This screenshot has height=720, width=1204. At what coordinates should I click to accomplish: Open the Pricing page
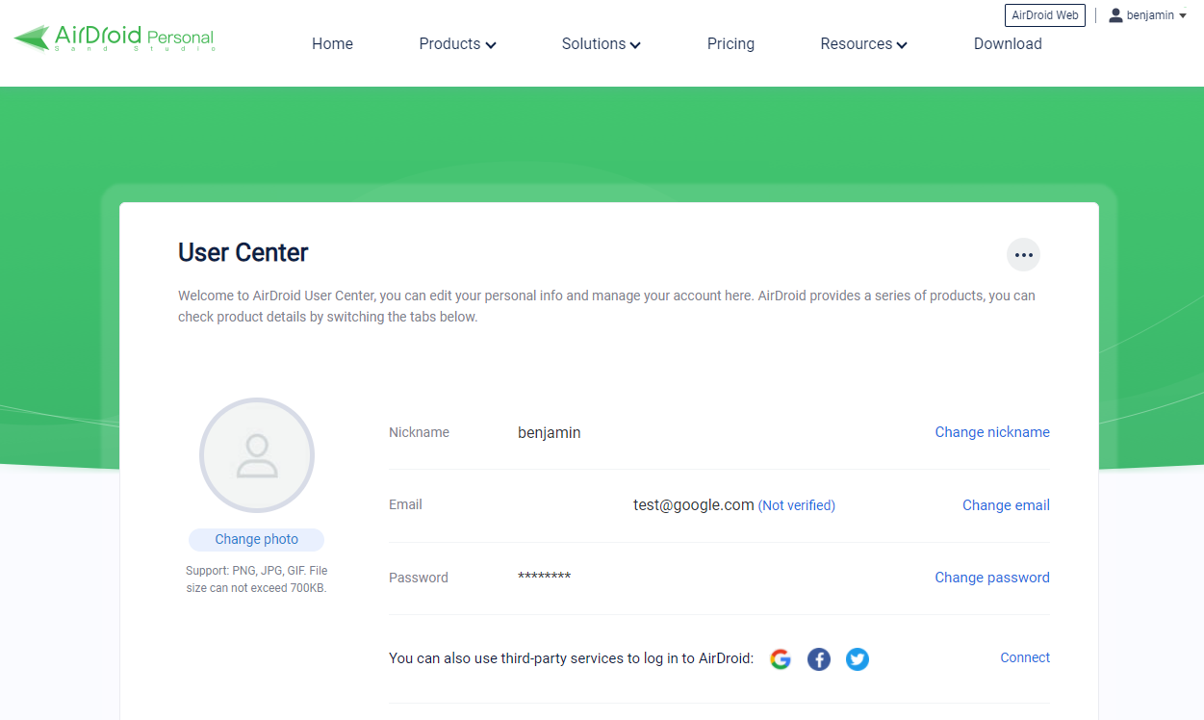730,43
